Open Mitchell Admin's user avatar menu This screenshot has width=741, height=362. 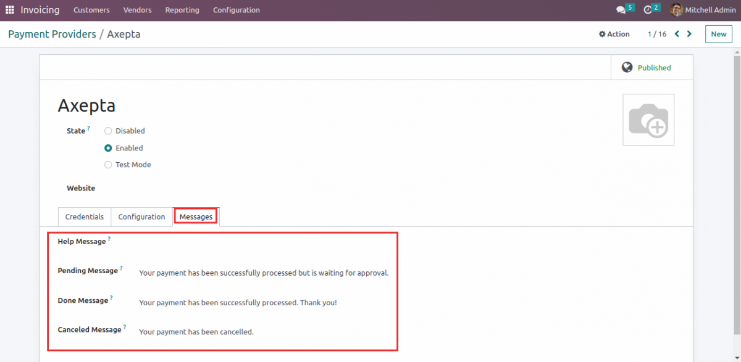(x=676, y=10)
